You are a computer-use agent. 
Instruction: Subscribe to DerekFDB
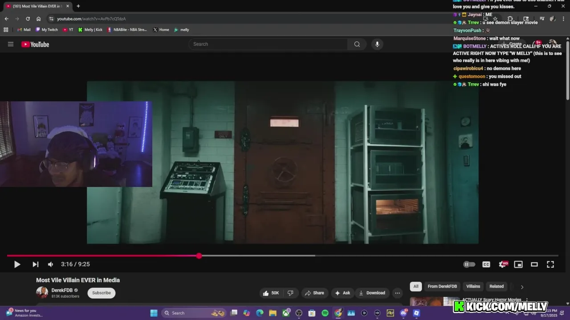coord(102,293)
